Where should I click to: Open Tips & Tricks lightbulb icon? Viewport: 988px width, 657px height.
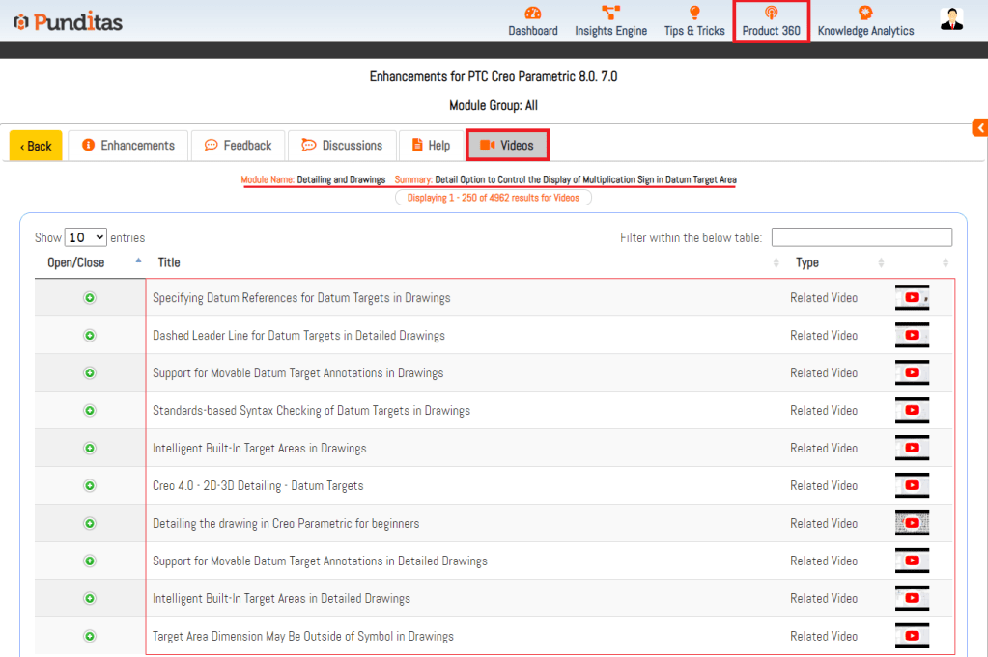(x=694, y=13)
